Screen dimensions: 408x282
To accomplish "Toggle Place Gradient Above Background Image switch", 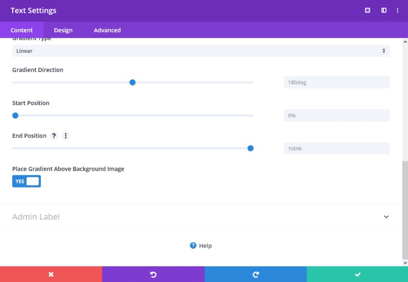I will click(x=27, y=181).
